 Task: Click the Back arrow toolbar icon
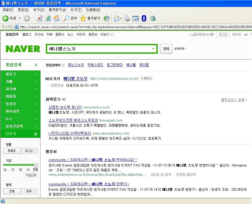(6, 18)
